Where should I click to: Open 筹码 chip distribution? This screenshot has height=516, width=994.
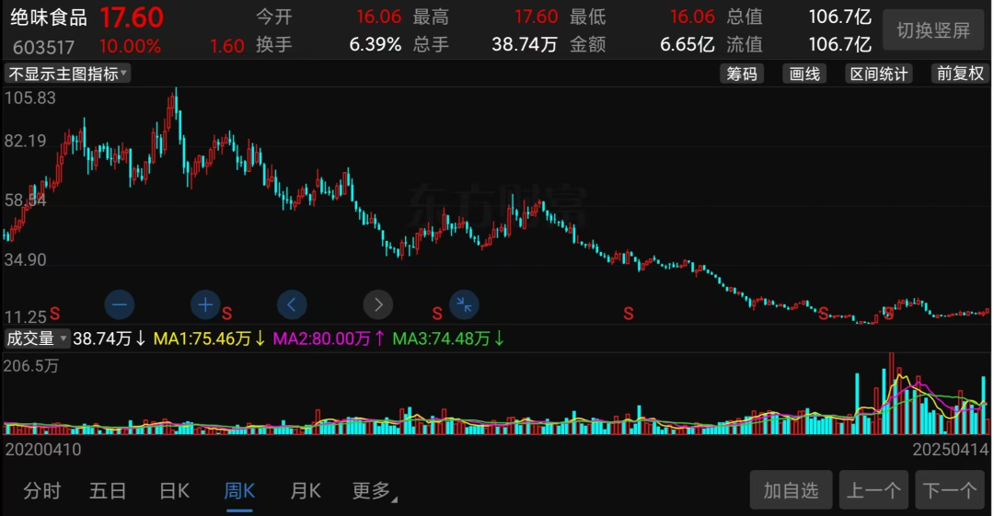pos(742,74)
